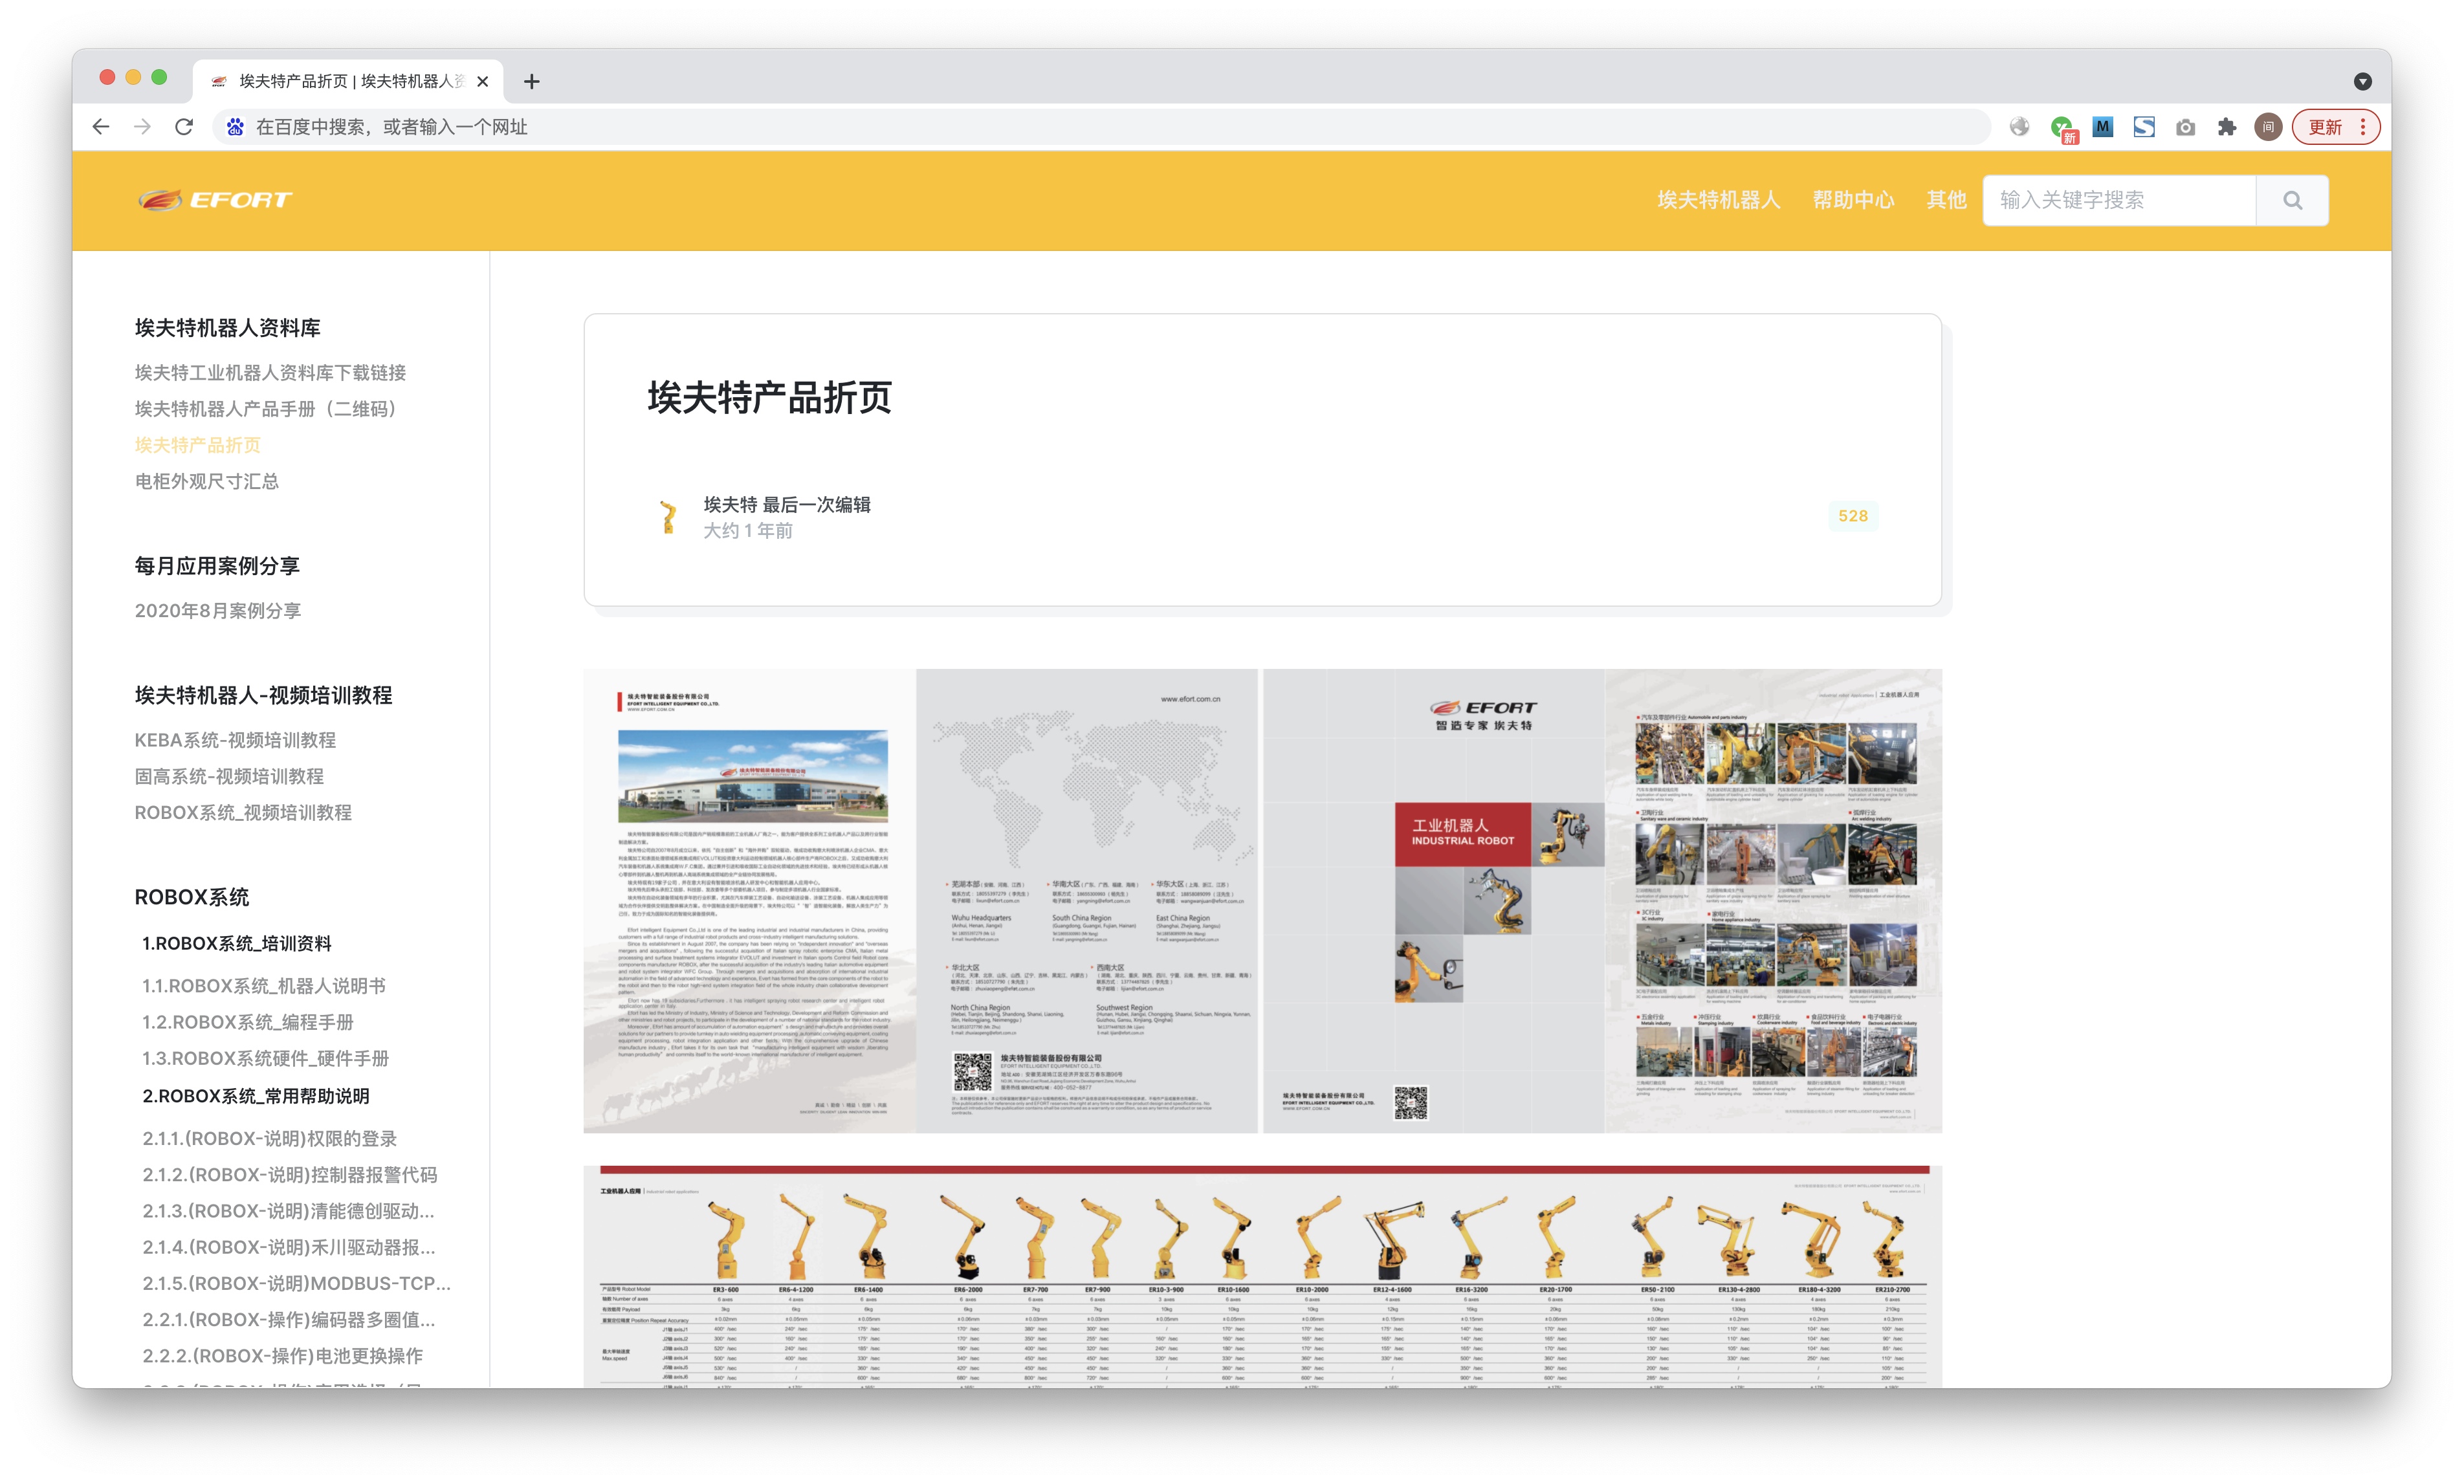Open 电柜外观尺寸汇总 in sidebar
2464x1484 pixels.
[207, 481]
